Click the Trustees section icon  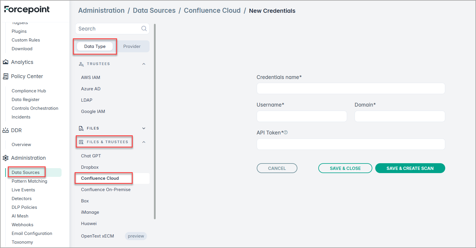(81, 64)
